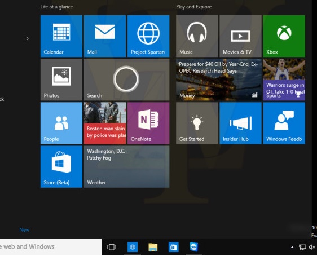
Task: Click the web and Windows search box
Action: tap(51, 247)
